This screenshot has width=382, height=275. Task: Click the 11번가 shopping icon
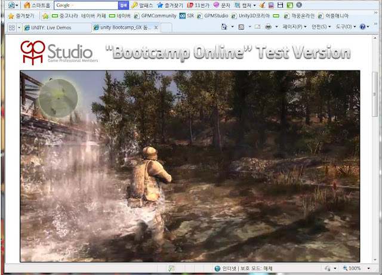point(190,5)
